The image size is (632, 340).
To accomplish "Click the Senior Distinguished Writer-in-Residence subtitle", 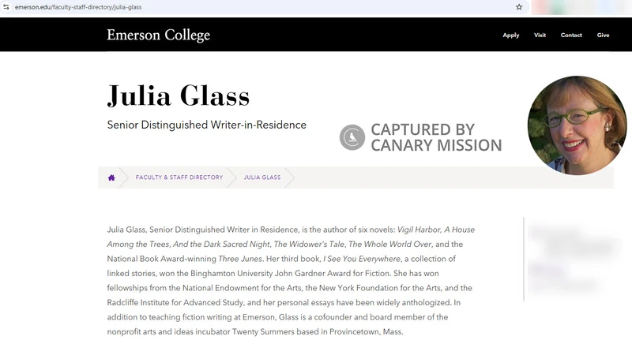I will click(207, 125).
